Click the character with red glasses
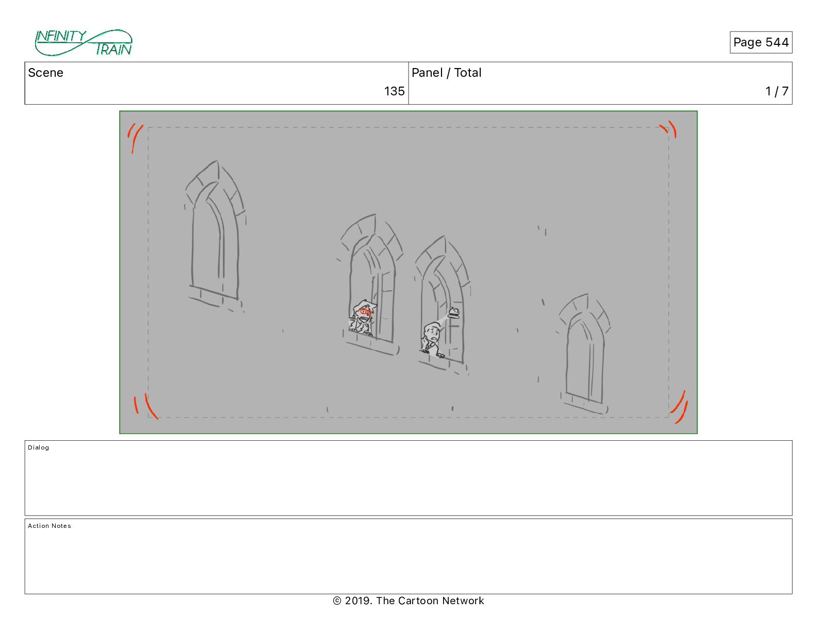Screen dimensions: 817x631 pyautogui.click(x=363, y=318)
